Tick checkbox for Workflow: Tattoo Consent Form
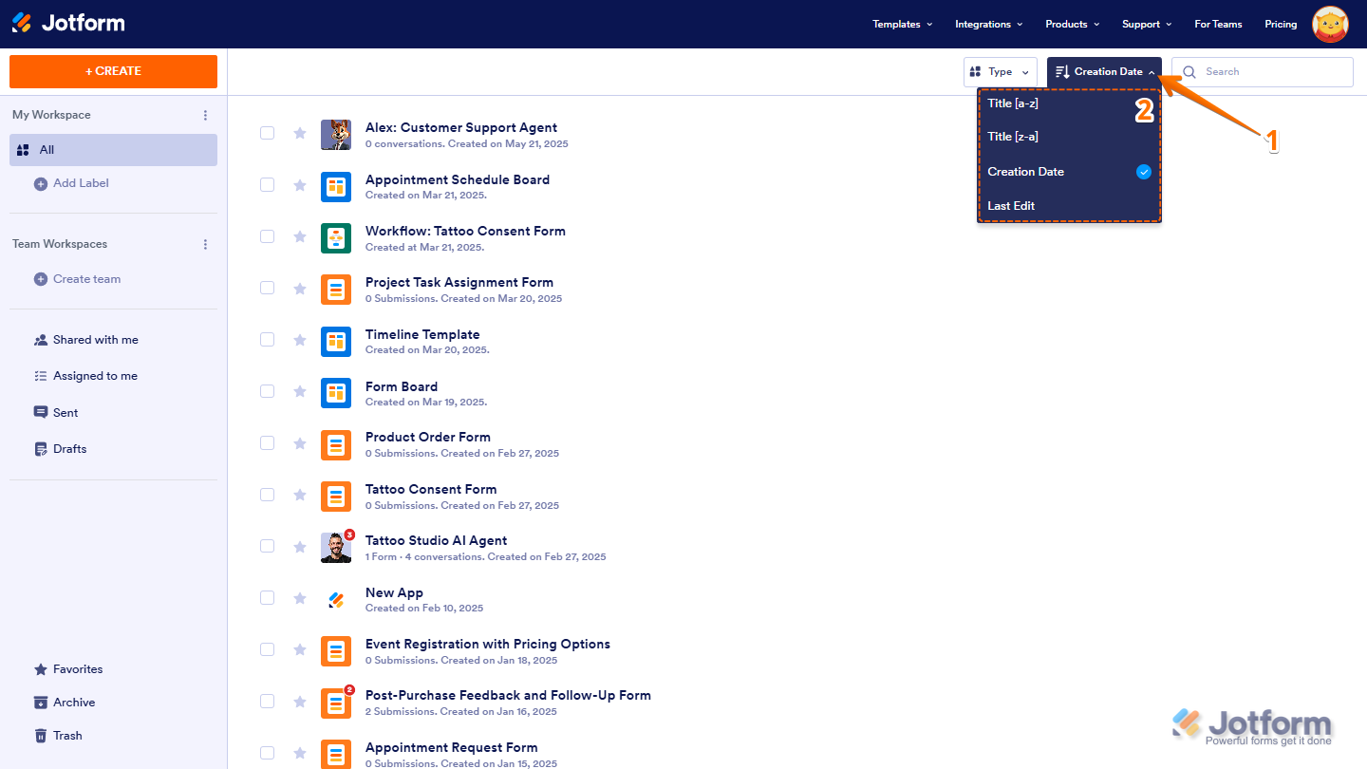 (x=268, y=236)
